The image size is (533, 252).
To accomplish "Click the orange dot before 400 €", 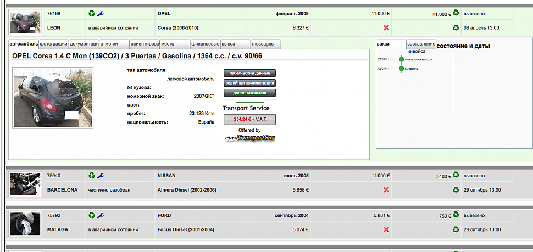I will [438, 177].
